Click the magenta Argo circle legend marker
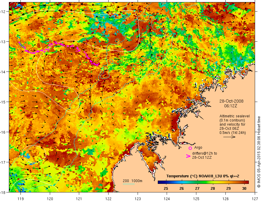The width and height of the screenshot is (261, 201). pos(190,148)
